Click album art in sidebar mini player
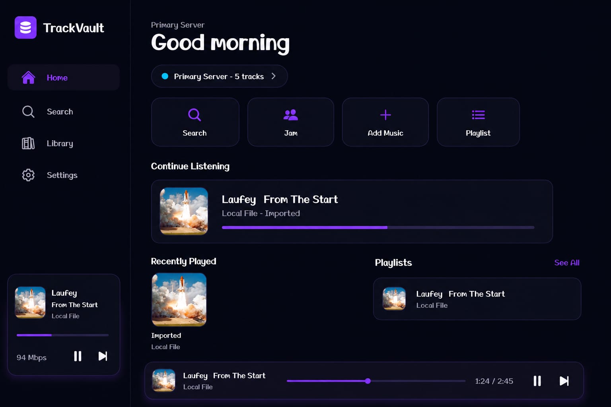611x407 pixels. click(30, 302)
